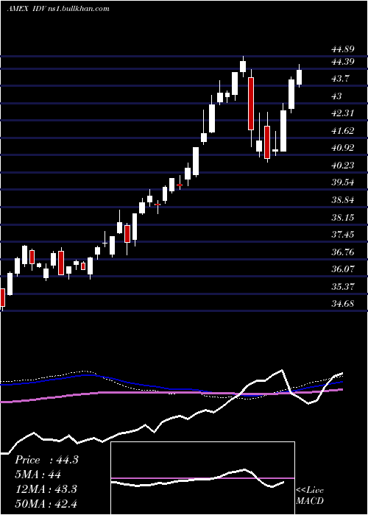Click the 12MA : 43.3 readout
Screen dimensions: 368x515
click(x=46, y=489)
